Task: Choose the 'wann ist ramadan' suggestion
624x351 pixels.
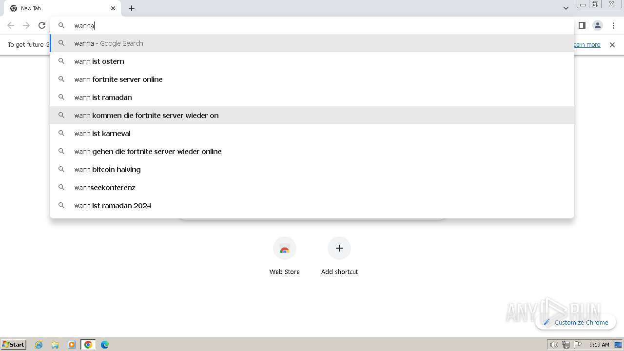Action: pyautogui.click(x=312, y=97)
